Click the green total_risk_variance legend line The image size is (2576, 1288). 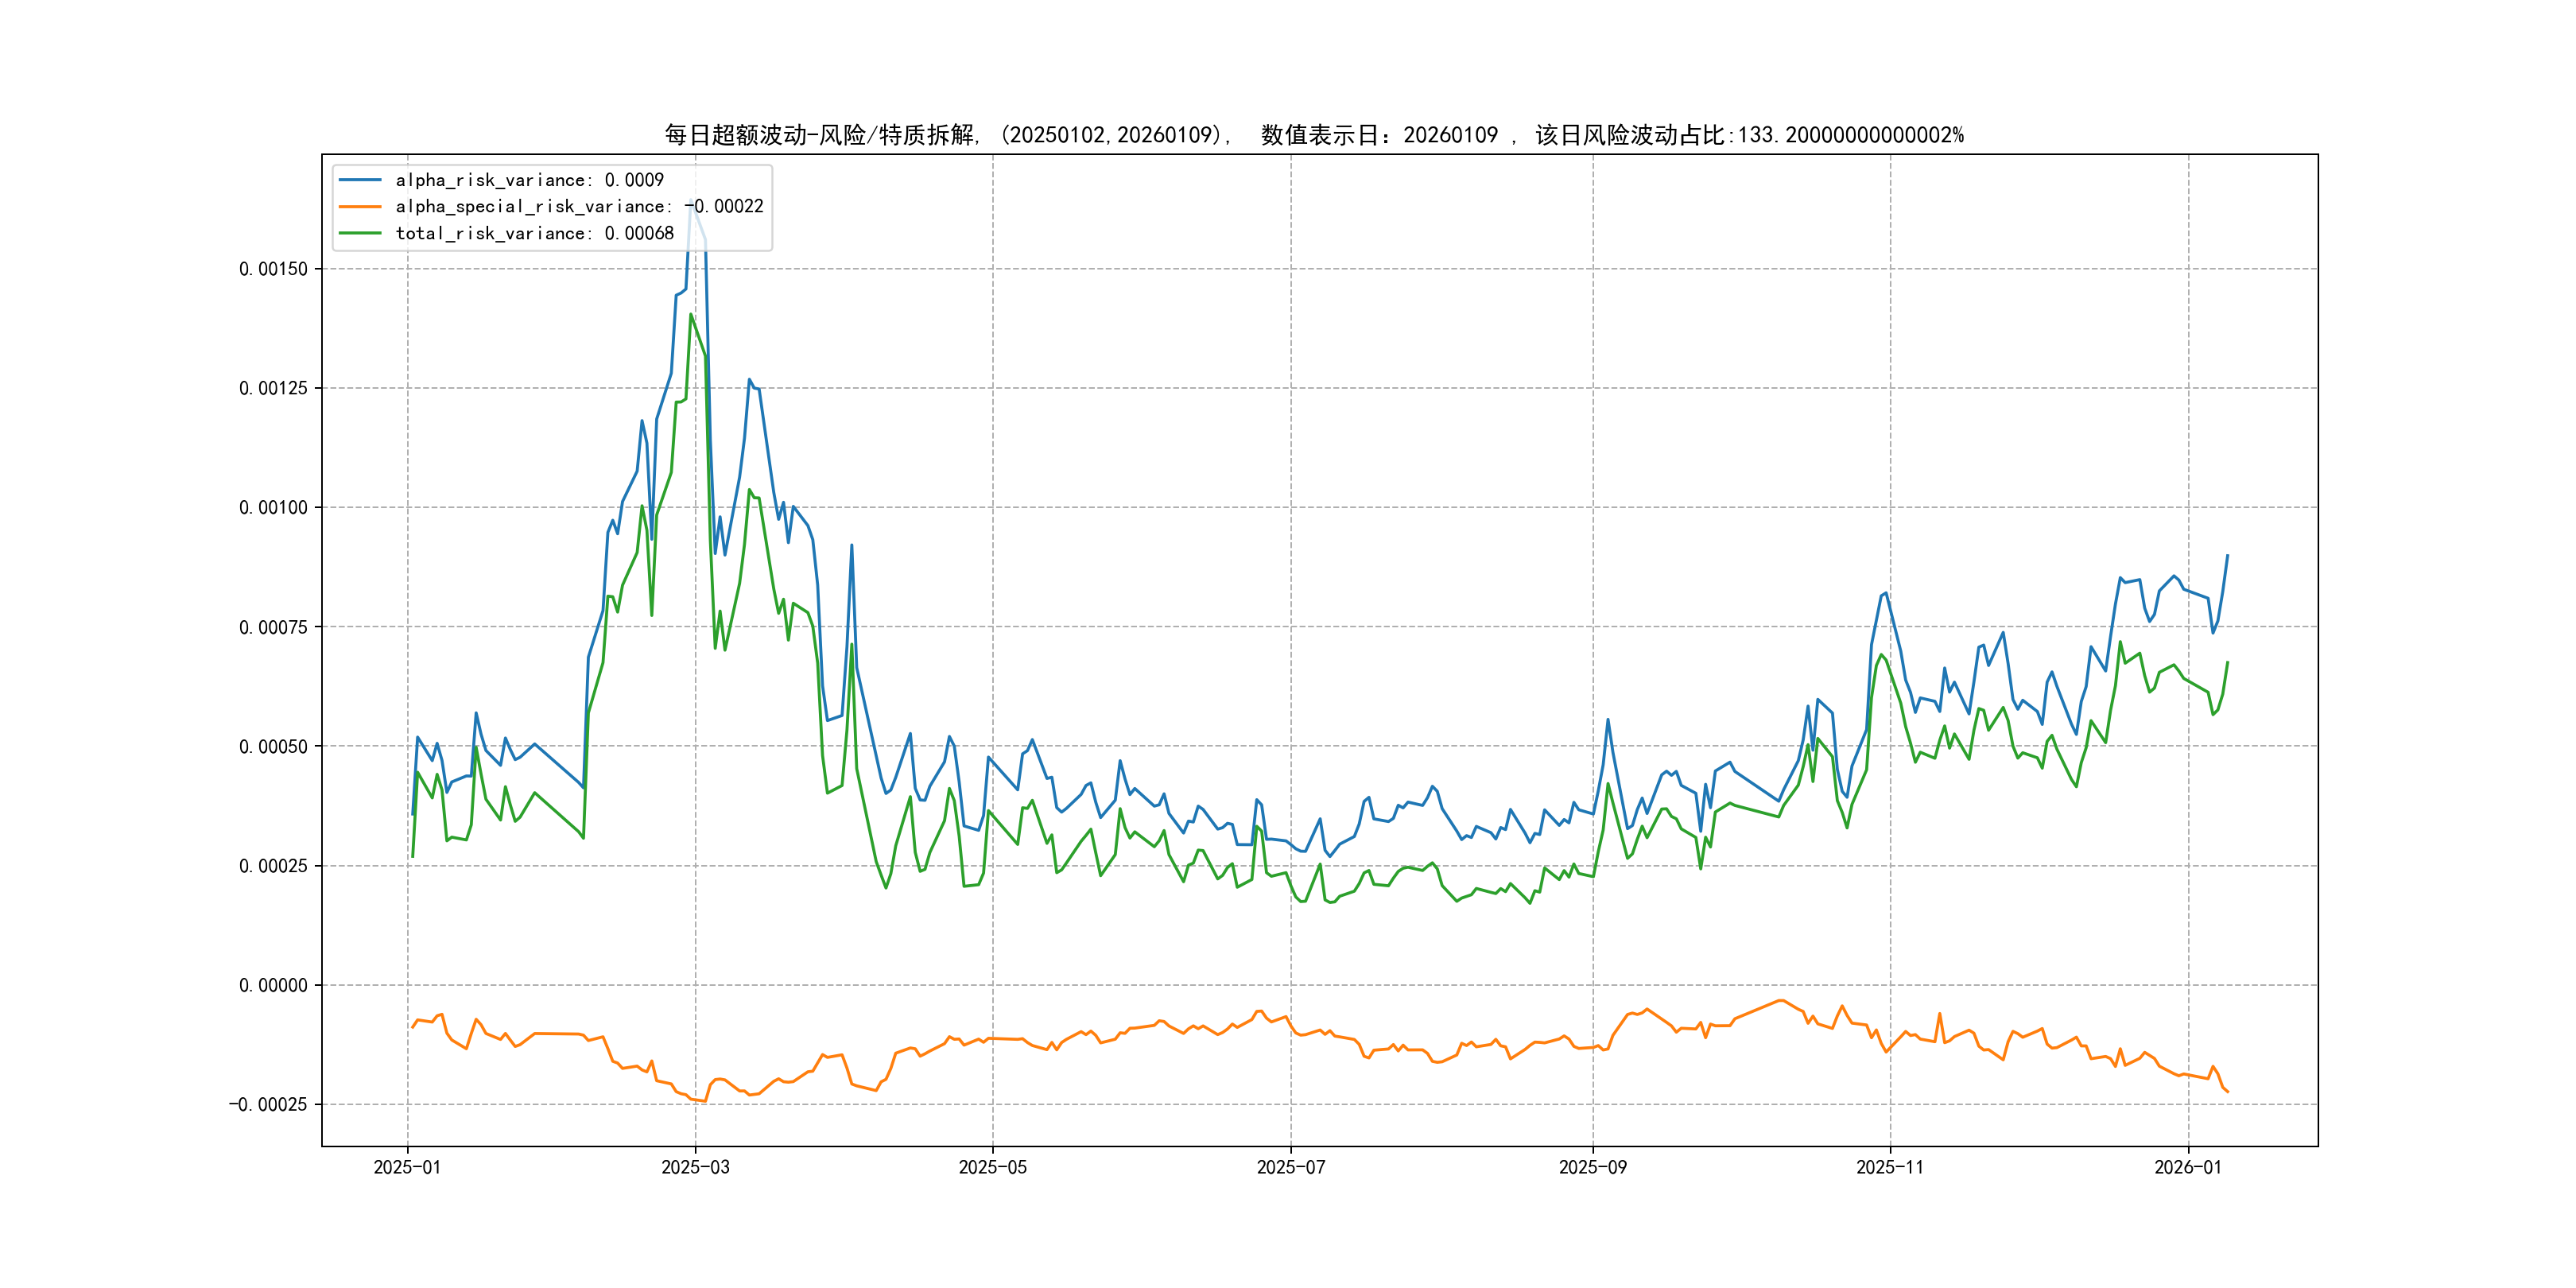point(360,233)
